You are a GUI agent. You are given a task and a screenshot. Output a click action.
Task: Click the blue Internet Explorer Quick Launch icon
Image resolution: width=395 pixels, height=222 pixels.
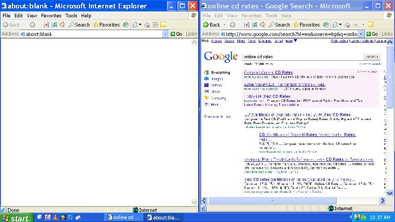pyautogui.click(x=70, y=217)
